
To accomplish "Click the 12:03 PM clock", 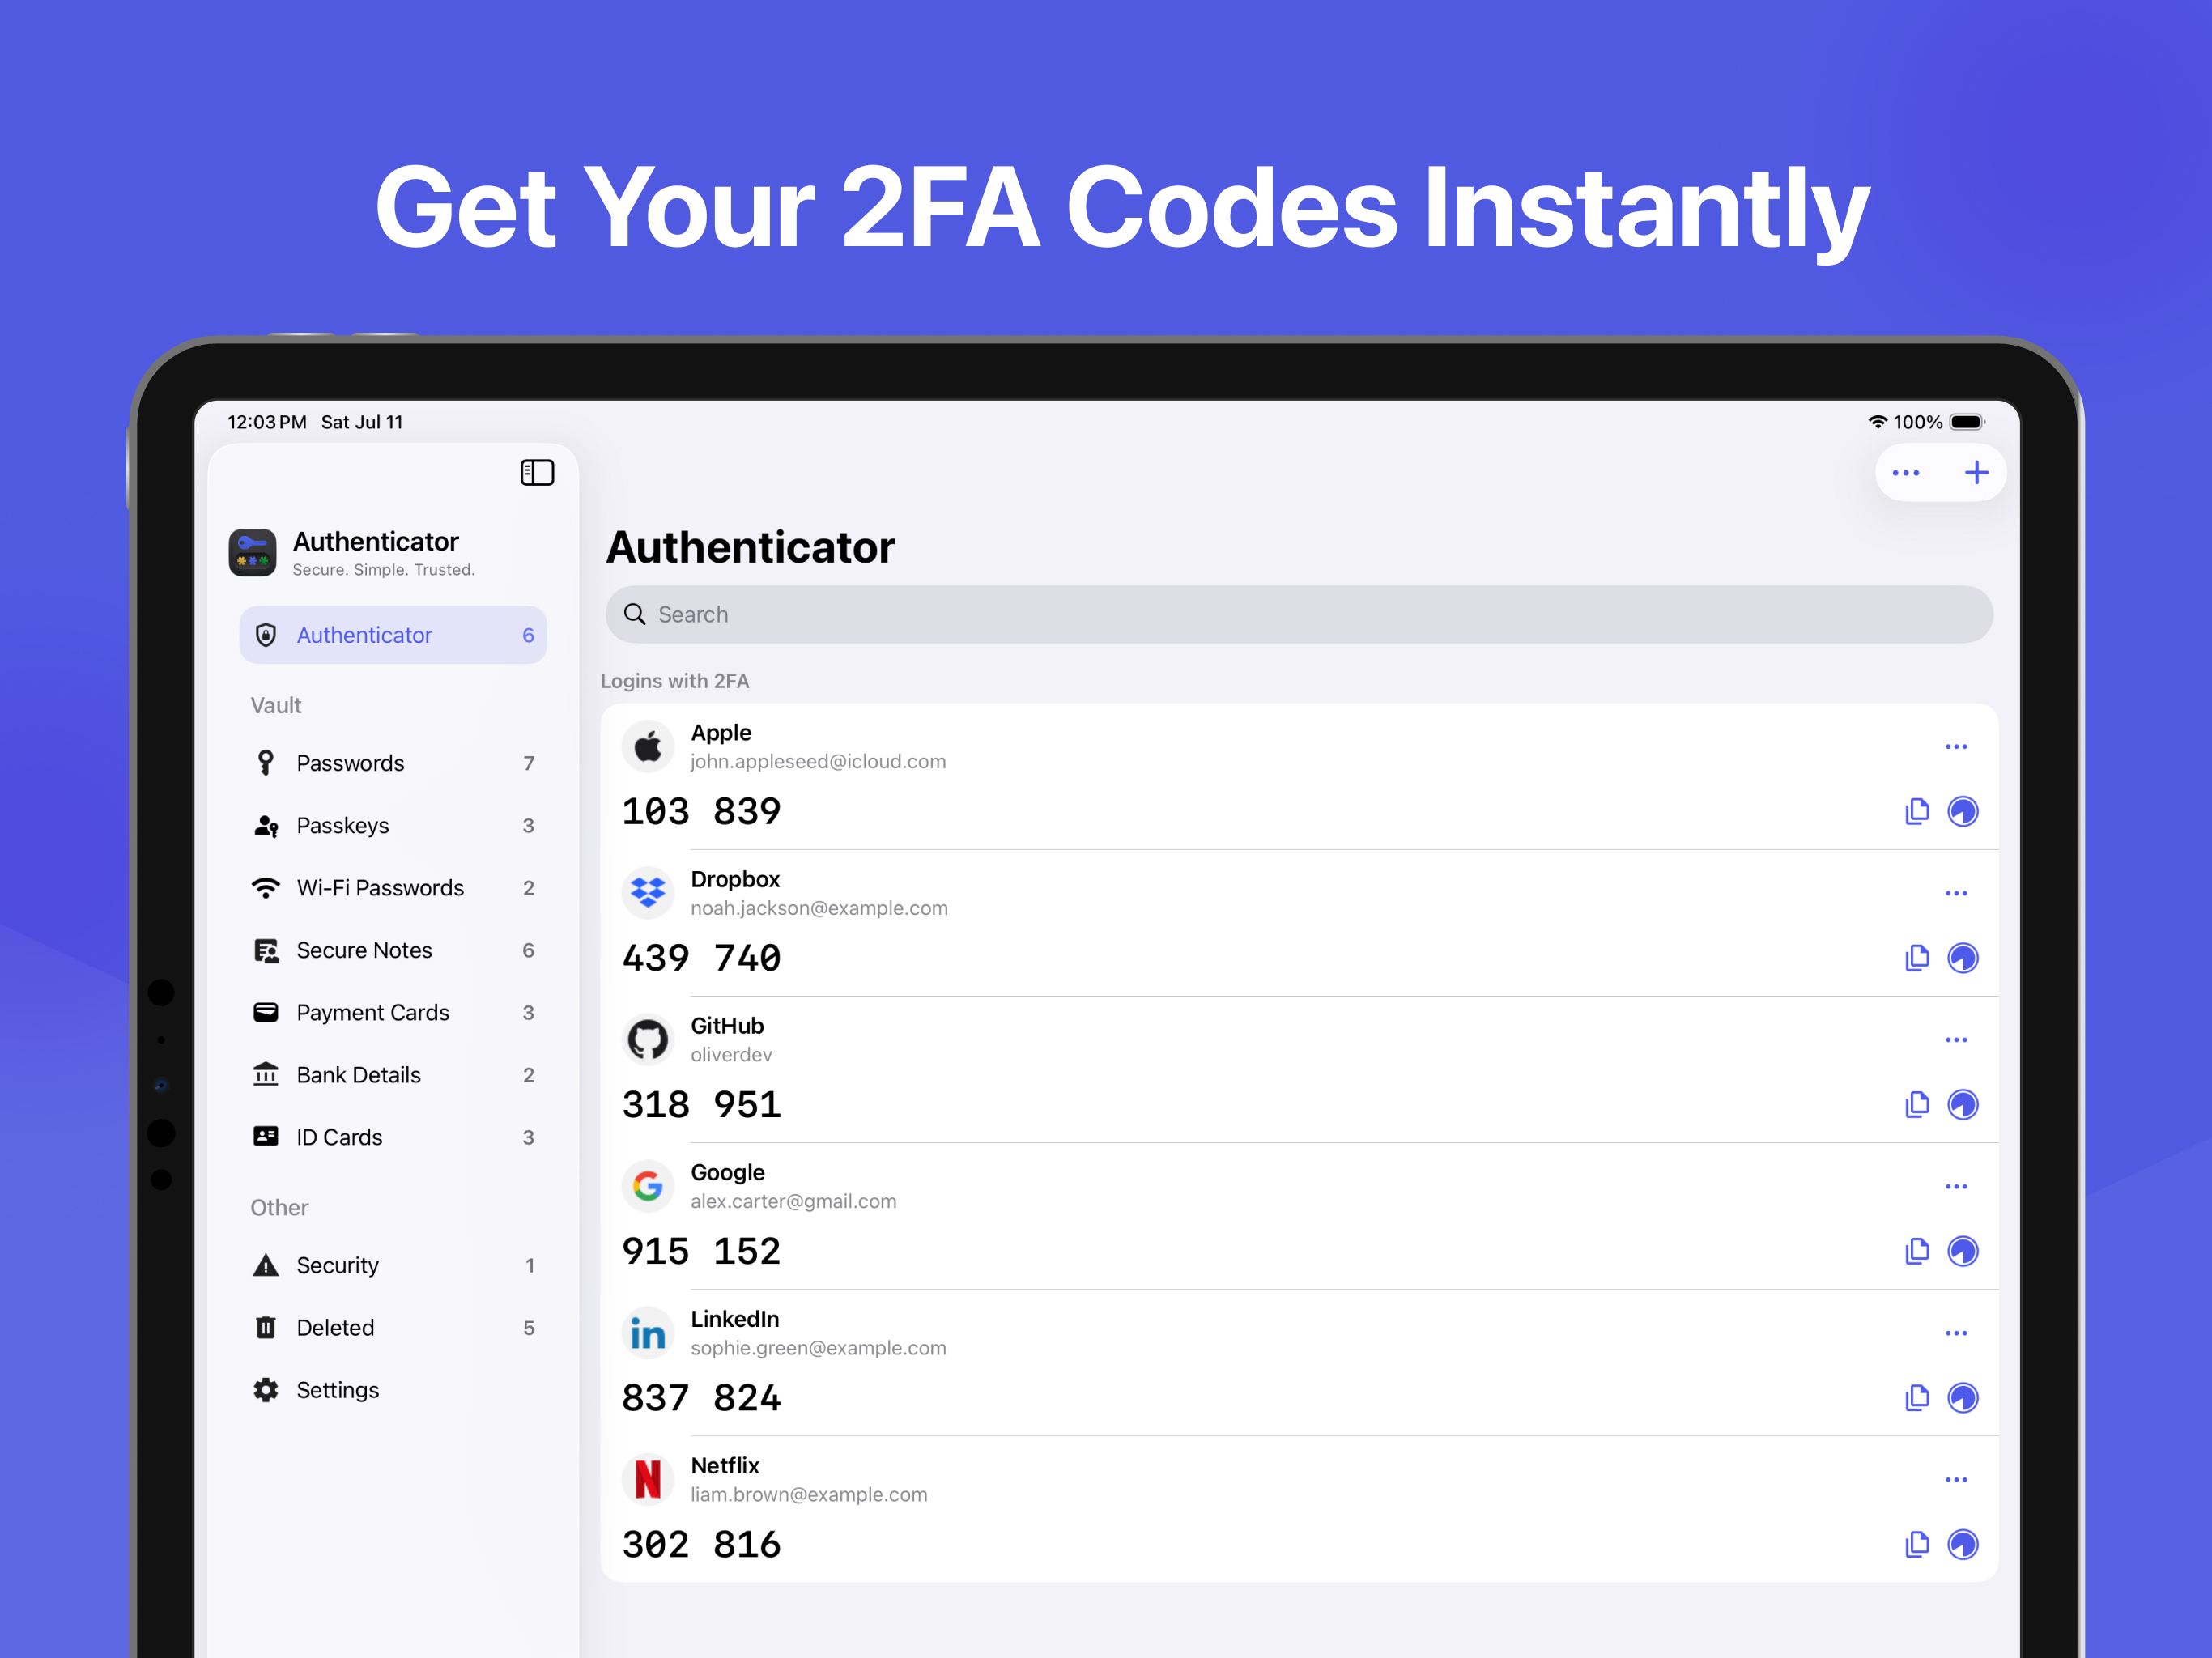I will 267,422.
